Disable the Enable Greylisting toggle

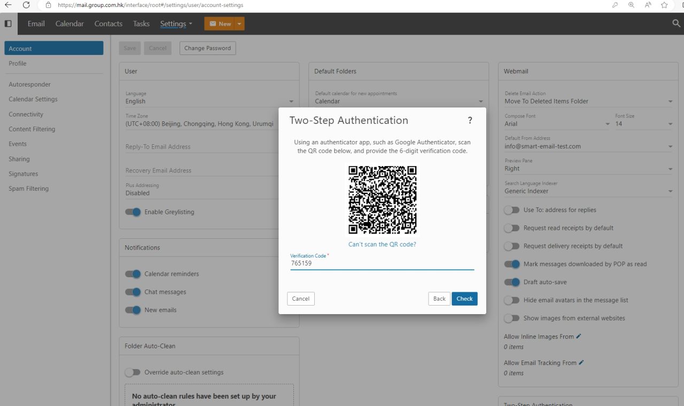[x=133, y=212]
